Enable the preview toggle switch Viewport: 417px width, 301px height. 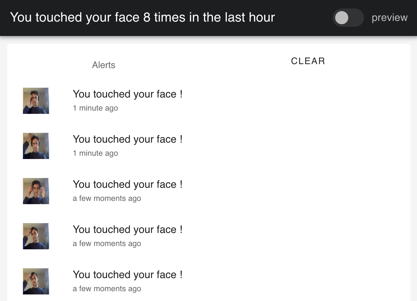click(x=348, y=18)
